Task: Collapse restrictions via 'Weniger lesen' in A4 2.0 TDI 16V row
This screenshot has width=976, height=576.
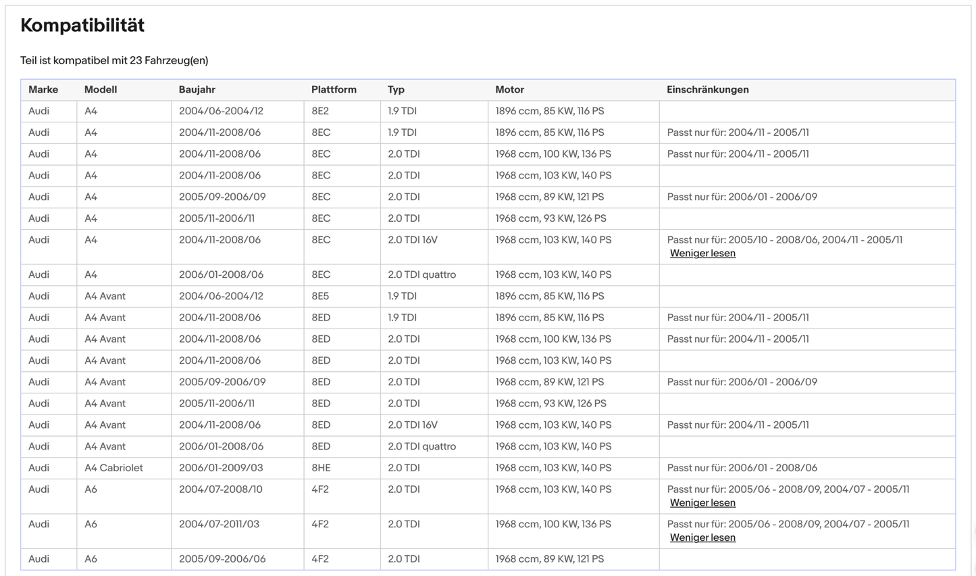Action: (x=702, y=254)
